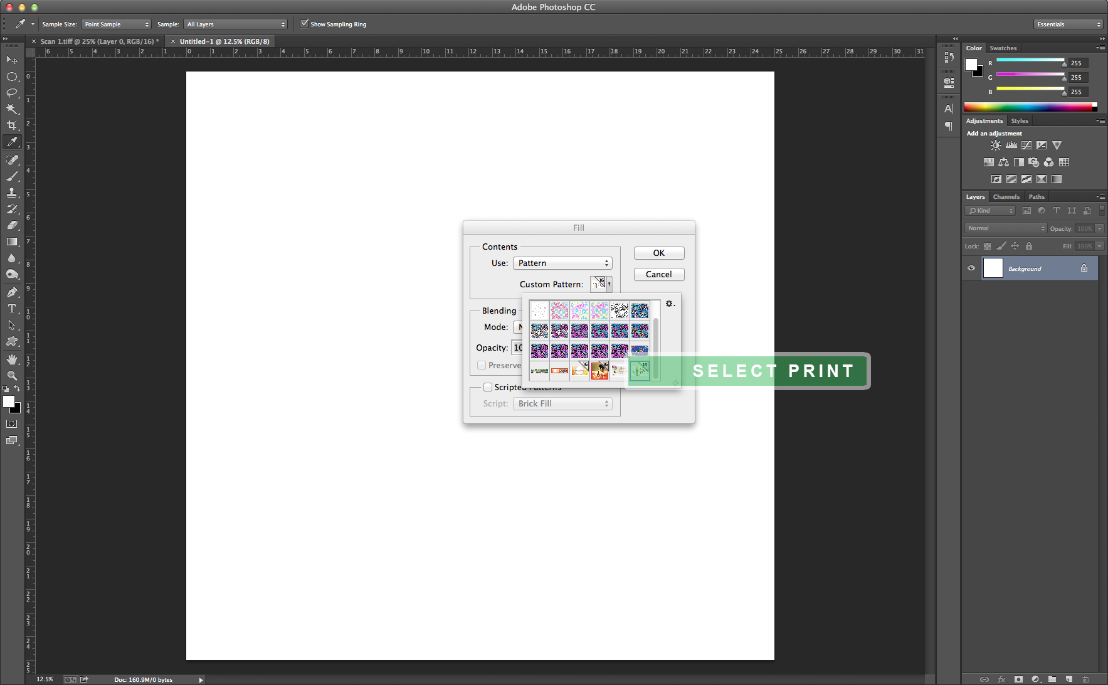Select the Untitled-1 document tab
Image resolution: width=1108 pixels, height=685 pixels.
click(x=224, y=41)
